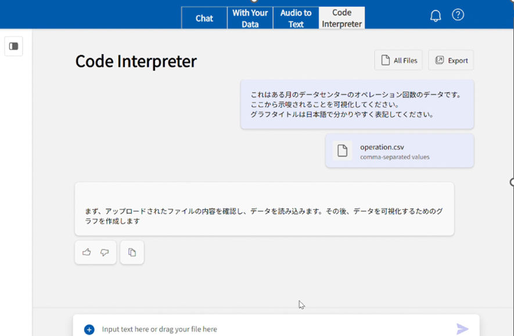Copy the assistant response
The width and height of the screenshot is (514, 336).
pos(132,252)
